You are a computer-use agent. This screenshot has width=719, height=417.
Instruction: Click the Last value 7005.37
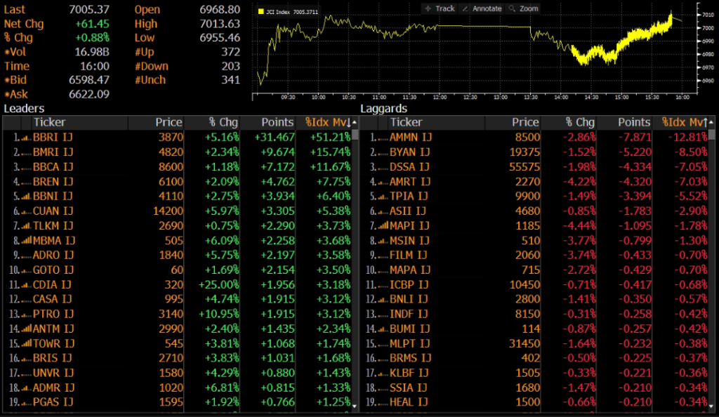(89, 10)
